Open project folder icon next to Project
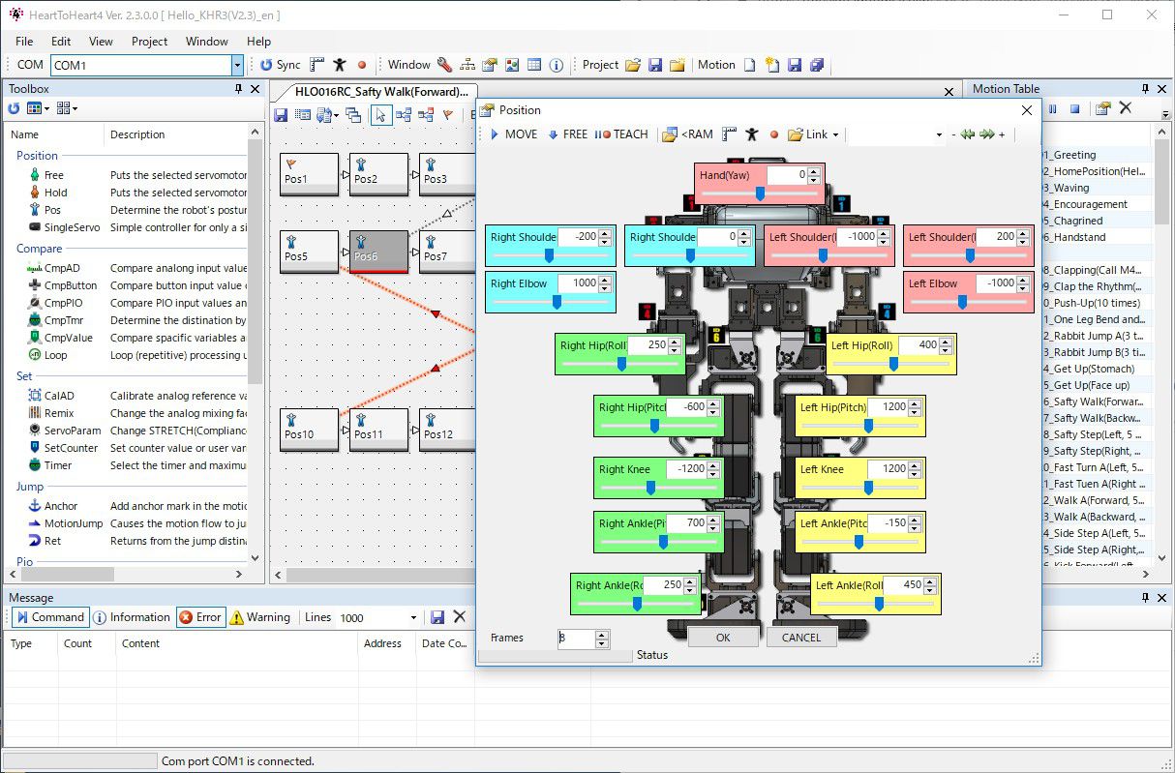This screenshot has width=1175, height=773. (633, 65)
